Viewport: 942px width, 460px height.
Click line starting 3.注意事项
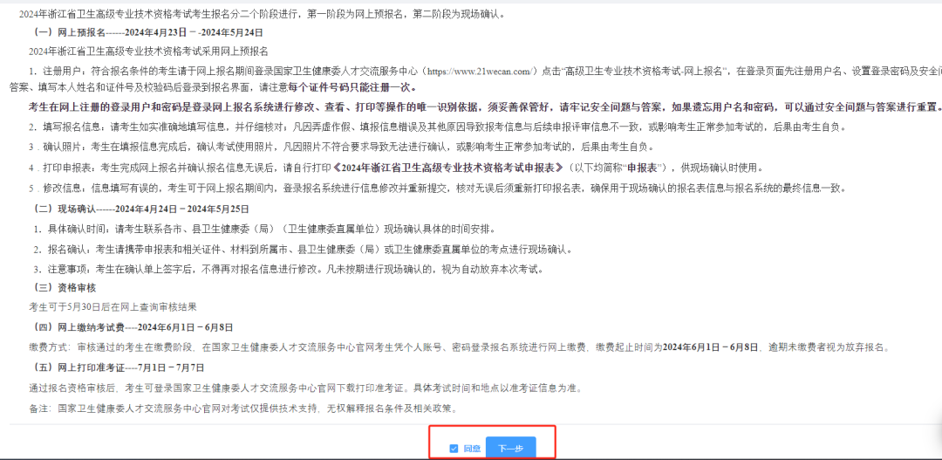click(289, 269)
